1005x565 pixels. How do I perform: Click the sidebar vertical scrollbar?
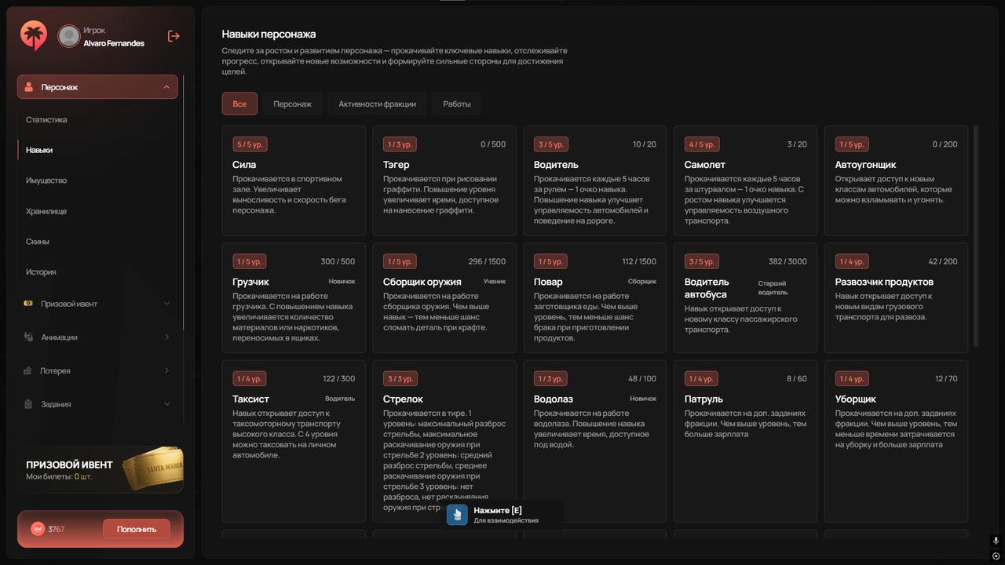tap(184, 202)
